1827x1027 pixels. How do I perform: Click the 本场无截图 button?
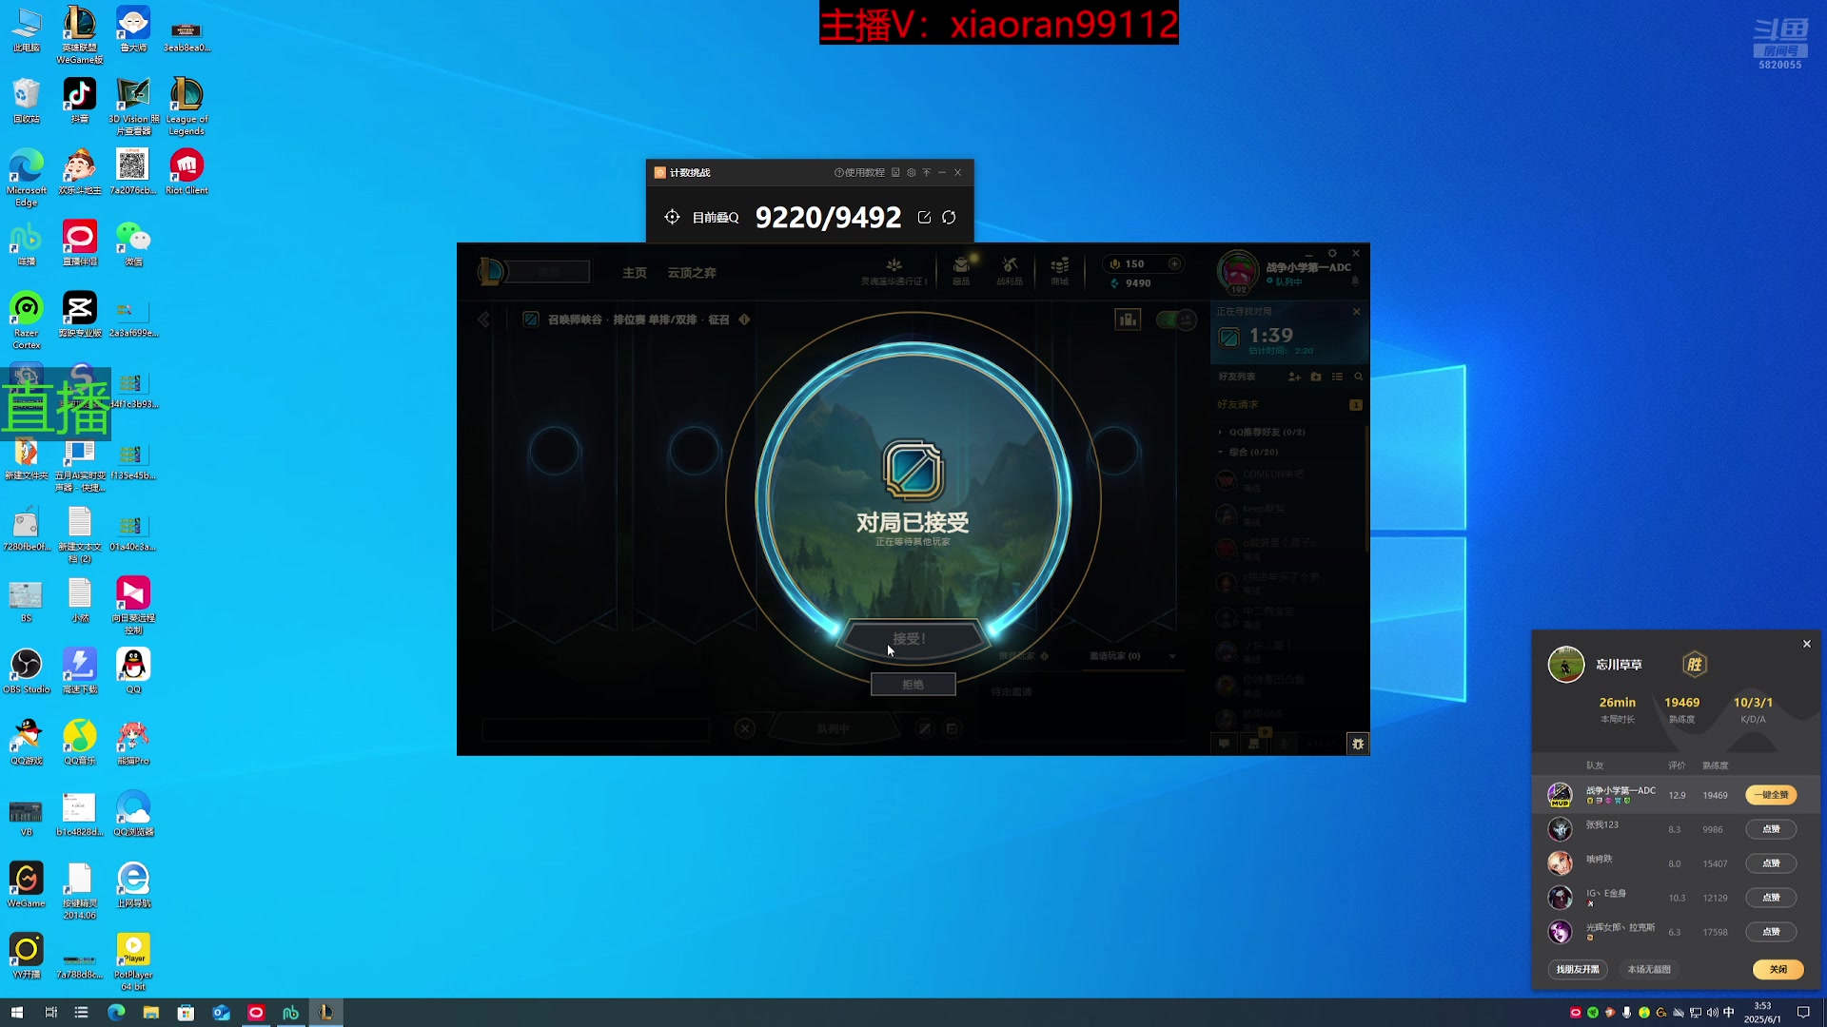(x=1649, y=969)
